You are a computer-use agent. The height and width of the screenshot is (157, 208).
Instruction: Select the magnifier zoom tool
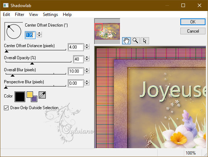[x=136, y=41]
